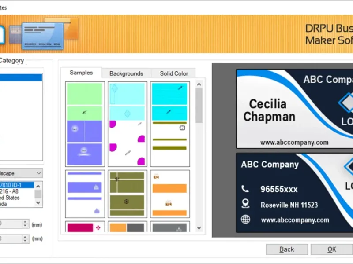Increase the lower (mm) dimension stepper
Image resolution: width=353 pixels, height=264 pixels.
(25, 237)
